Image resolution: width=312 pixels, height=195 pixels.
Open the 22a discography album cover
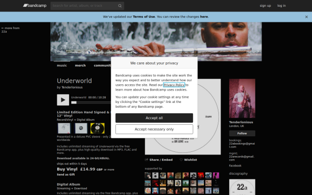tap(242, 187)
